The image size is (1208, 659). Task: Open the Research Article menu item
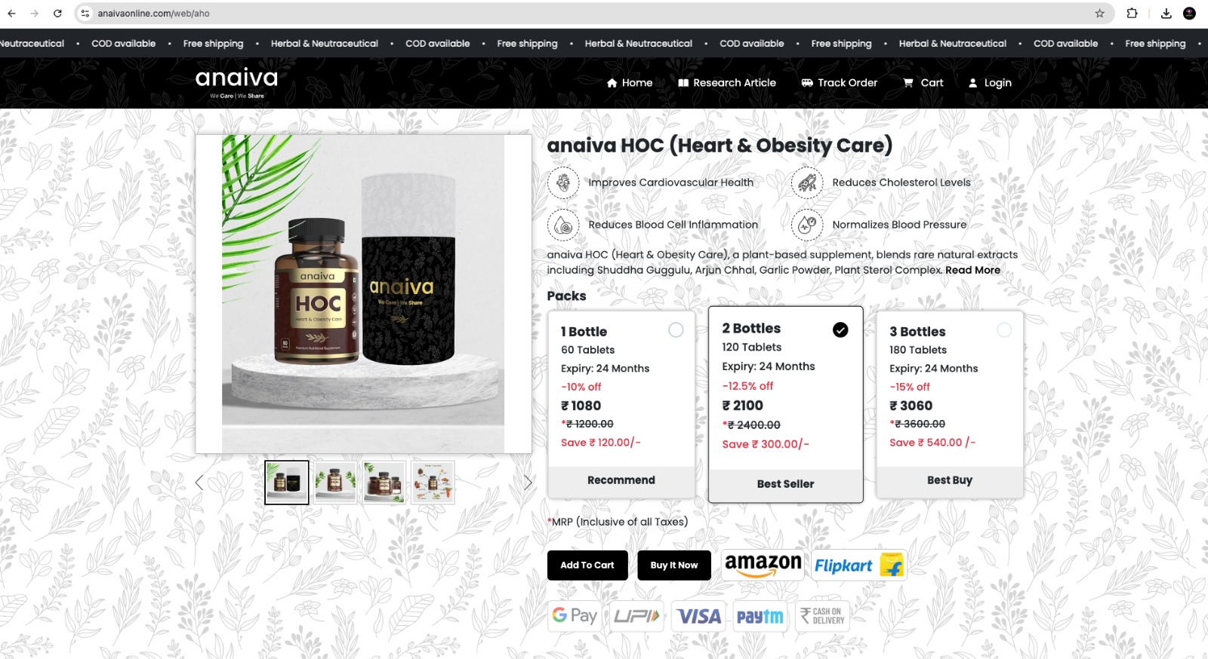[x=727, y=83]
